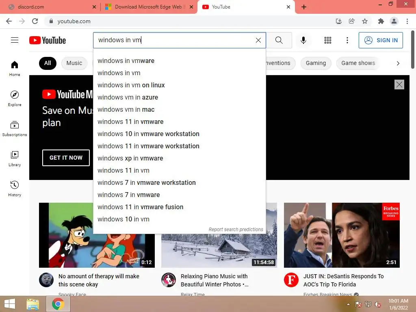Screen dimensions: 416x312
Task: Select the Game shows filter chip
Action: click(358, 63)
